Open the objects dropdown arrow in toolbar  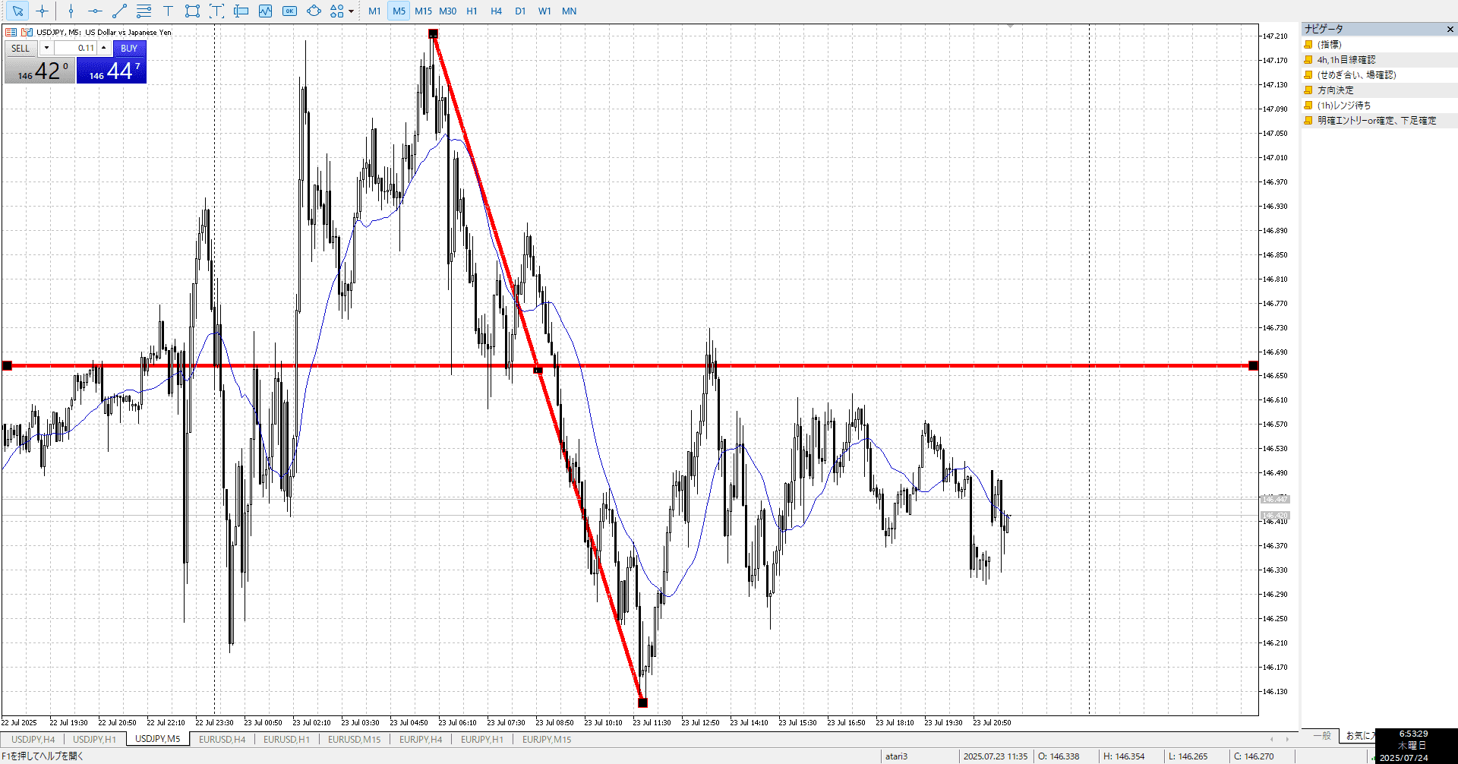pos(351,11)
